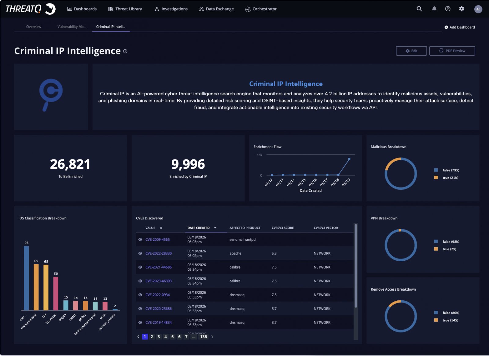The image size is (489, 356).
Task: Open the Threat Library menu
Action: tap(125, 9)
